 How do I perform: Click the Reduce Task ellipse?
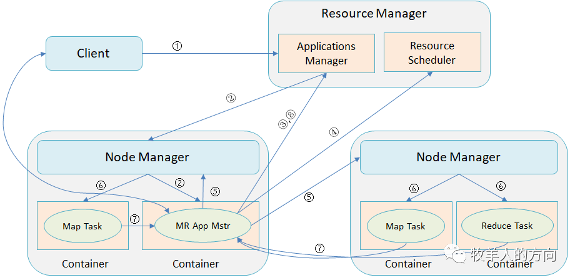point(507,226)
